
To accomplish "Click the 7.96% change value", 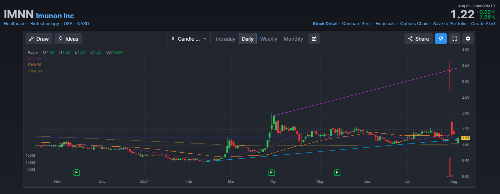I will (487, 17).
